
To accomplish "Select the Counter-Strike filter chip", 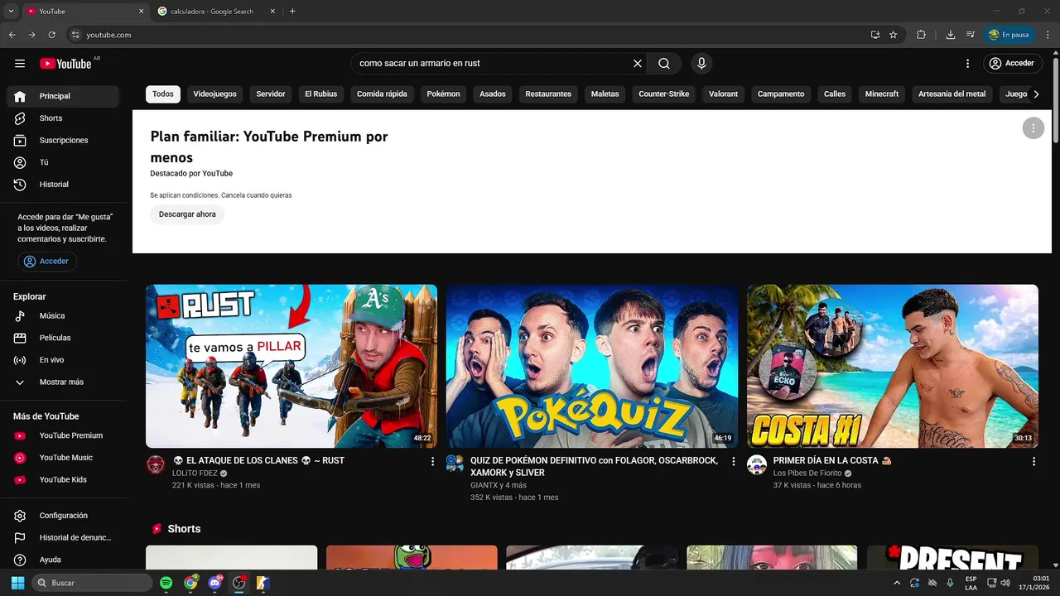I will [664, 94].
